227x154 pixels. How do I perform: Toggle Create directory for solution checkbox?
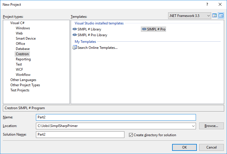(131, 135)
